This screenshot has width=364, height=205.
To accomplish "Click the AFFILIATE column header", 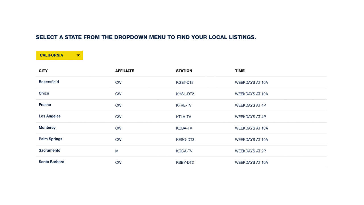I will click(x=125, y=71).
